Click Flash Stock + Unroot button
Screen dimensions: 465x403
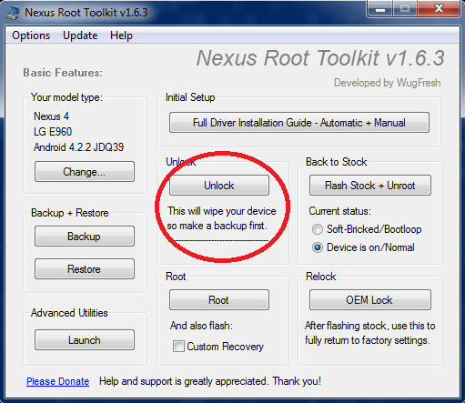click(x=370, y=185)
